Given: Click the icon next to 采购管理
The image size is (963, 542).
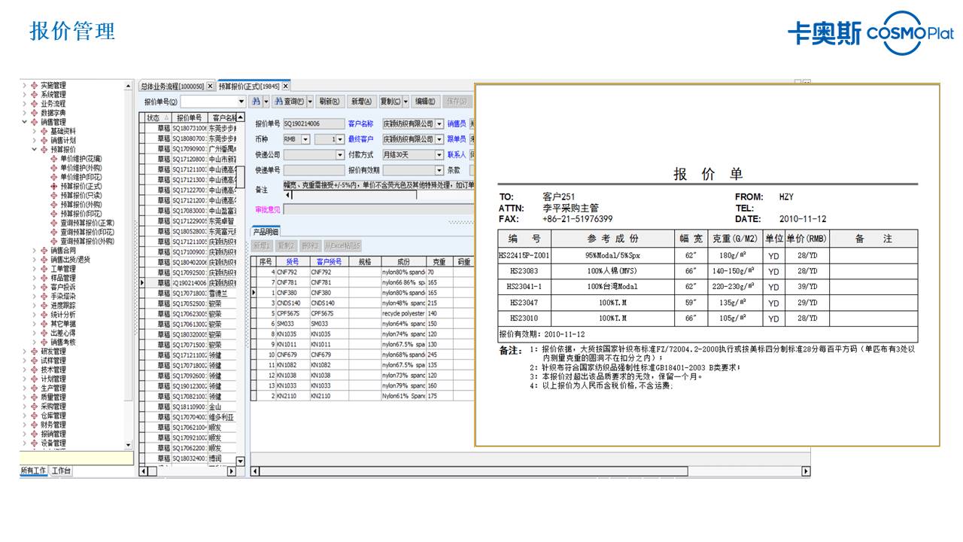Looking at the screenshot, I should coord(34,406).
